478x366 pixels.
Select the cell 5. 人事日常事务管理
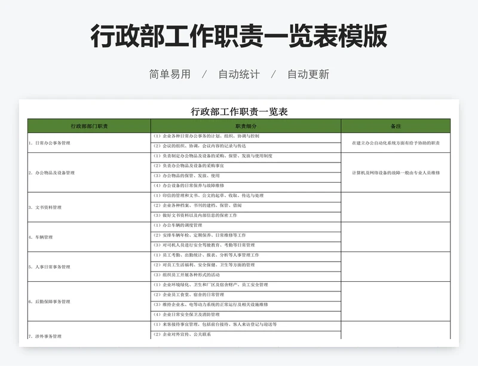(89, 267)
